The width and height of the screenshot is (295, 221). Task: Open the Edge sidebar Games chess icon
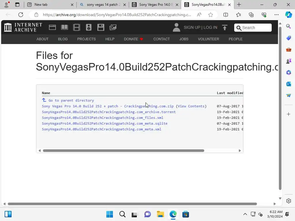click(x=288, y=61)
